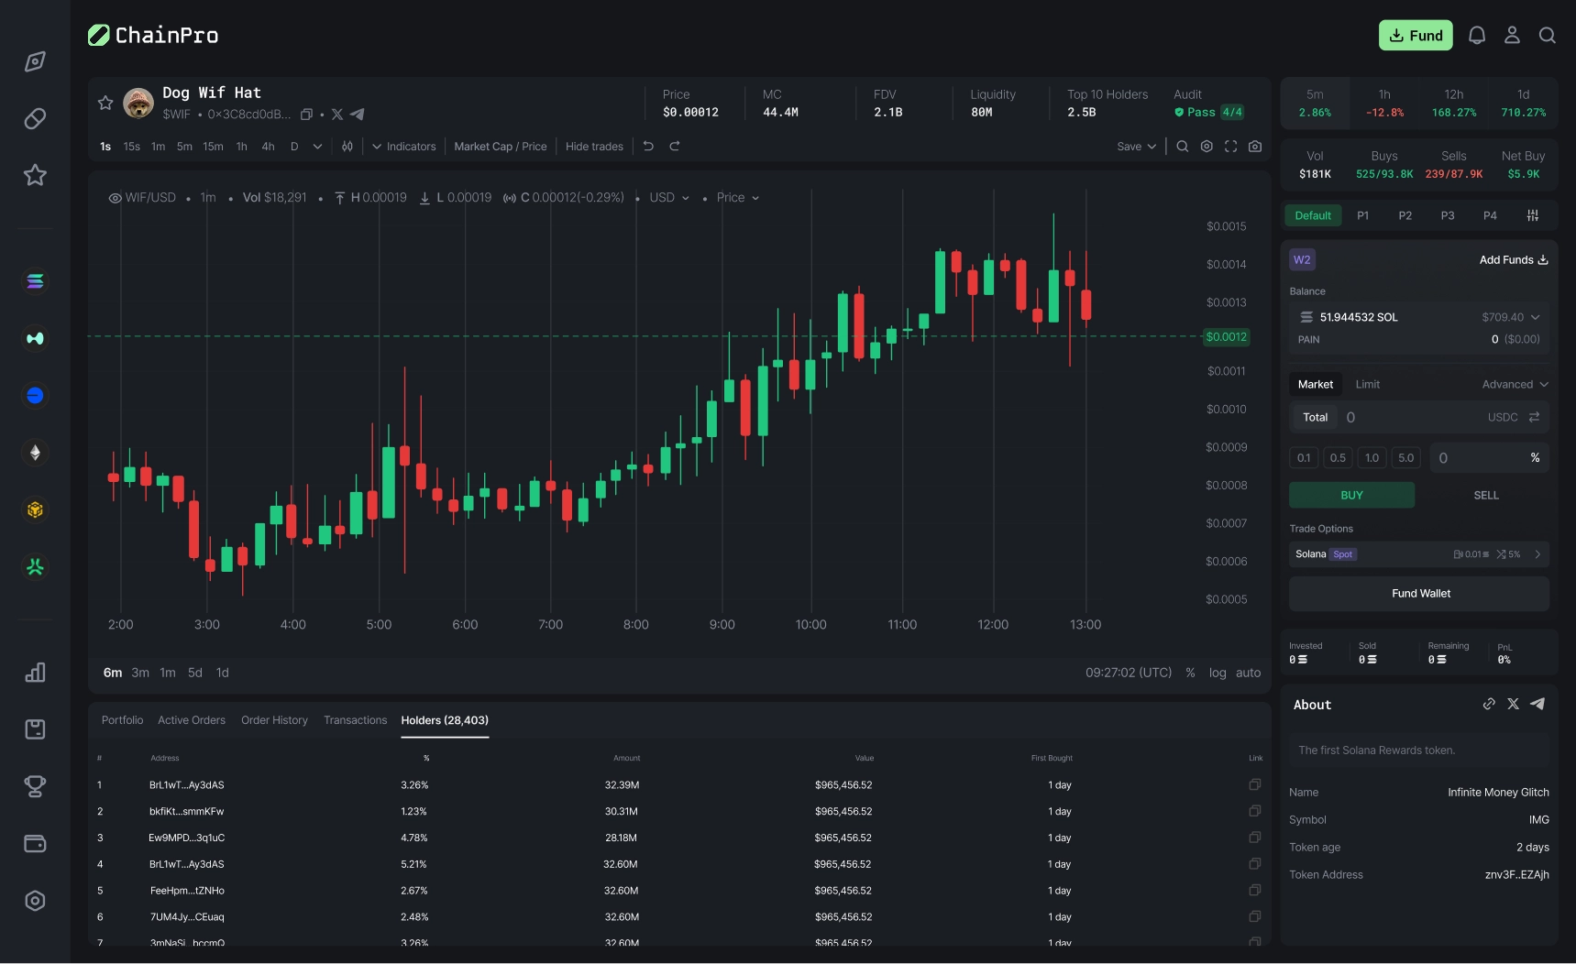The width and height of the screenshot is (1576, 964).
Task: Open the Advanced order options dropdown
Action: [1515, 385]
